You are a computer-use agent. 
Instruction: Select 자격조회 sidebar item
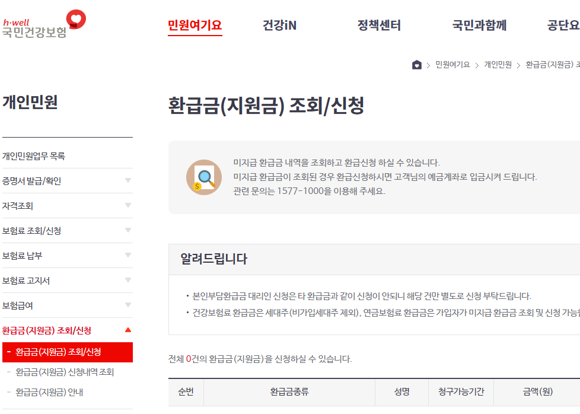point(18,206)
